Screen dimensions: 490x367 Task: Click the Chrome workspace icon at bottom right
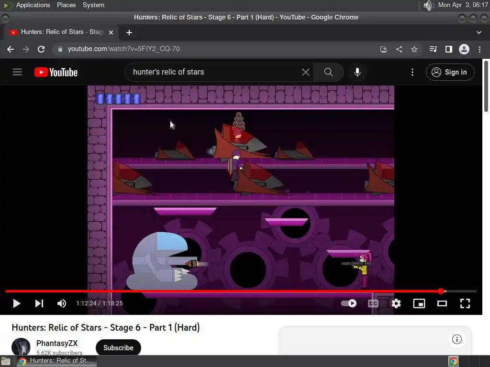(x=453, y=361)
